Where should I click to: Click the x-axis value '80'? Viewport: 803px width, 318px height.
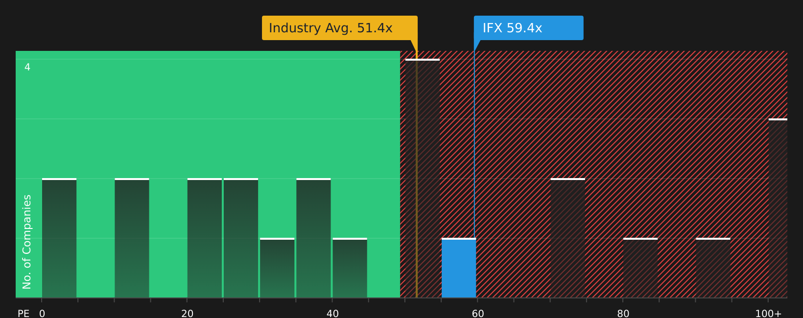pos(623,314)
